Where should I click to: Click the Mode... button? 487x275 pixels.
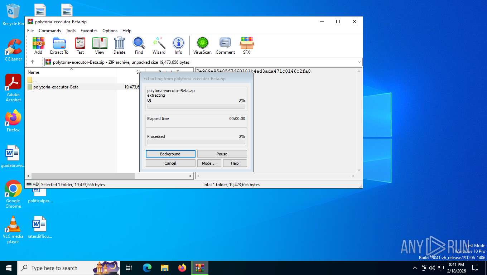coord(209,163)
